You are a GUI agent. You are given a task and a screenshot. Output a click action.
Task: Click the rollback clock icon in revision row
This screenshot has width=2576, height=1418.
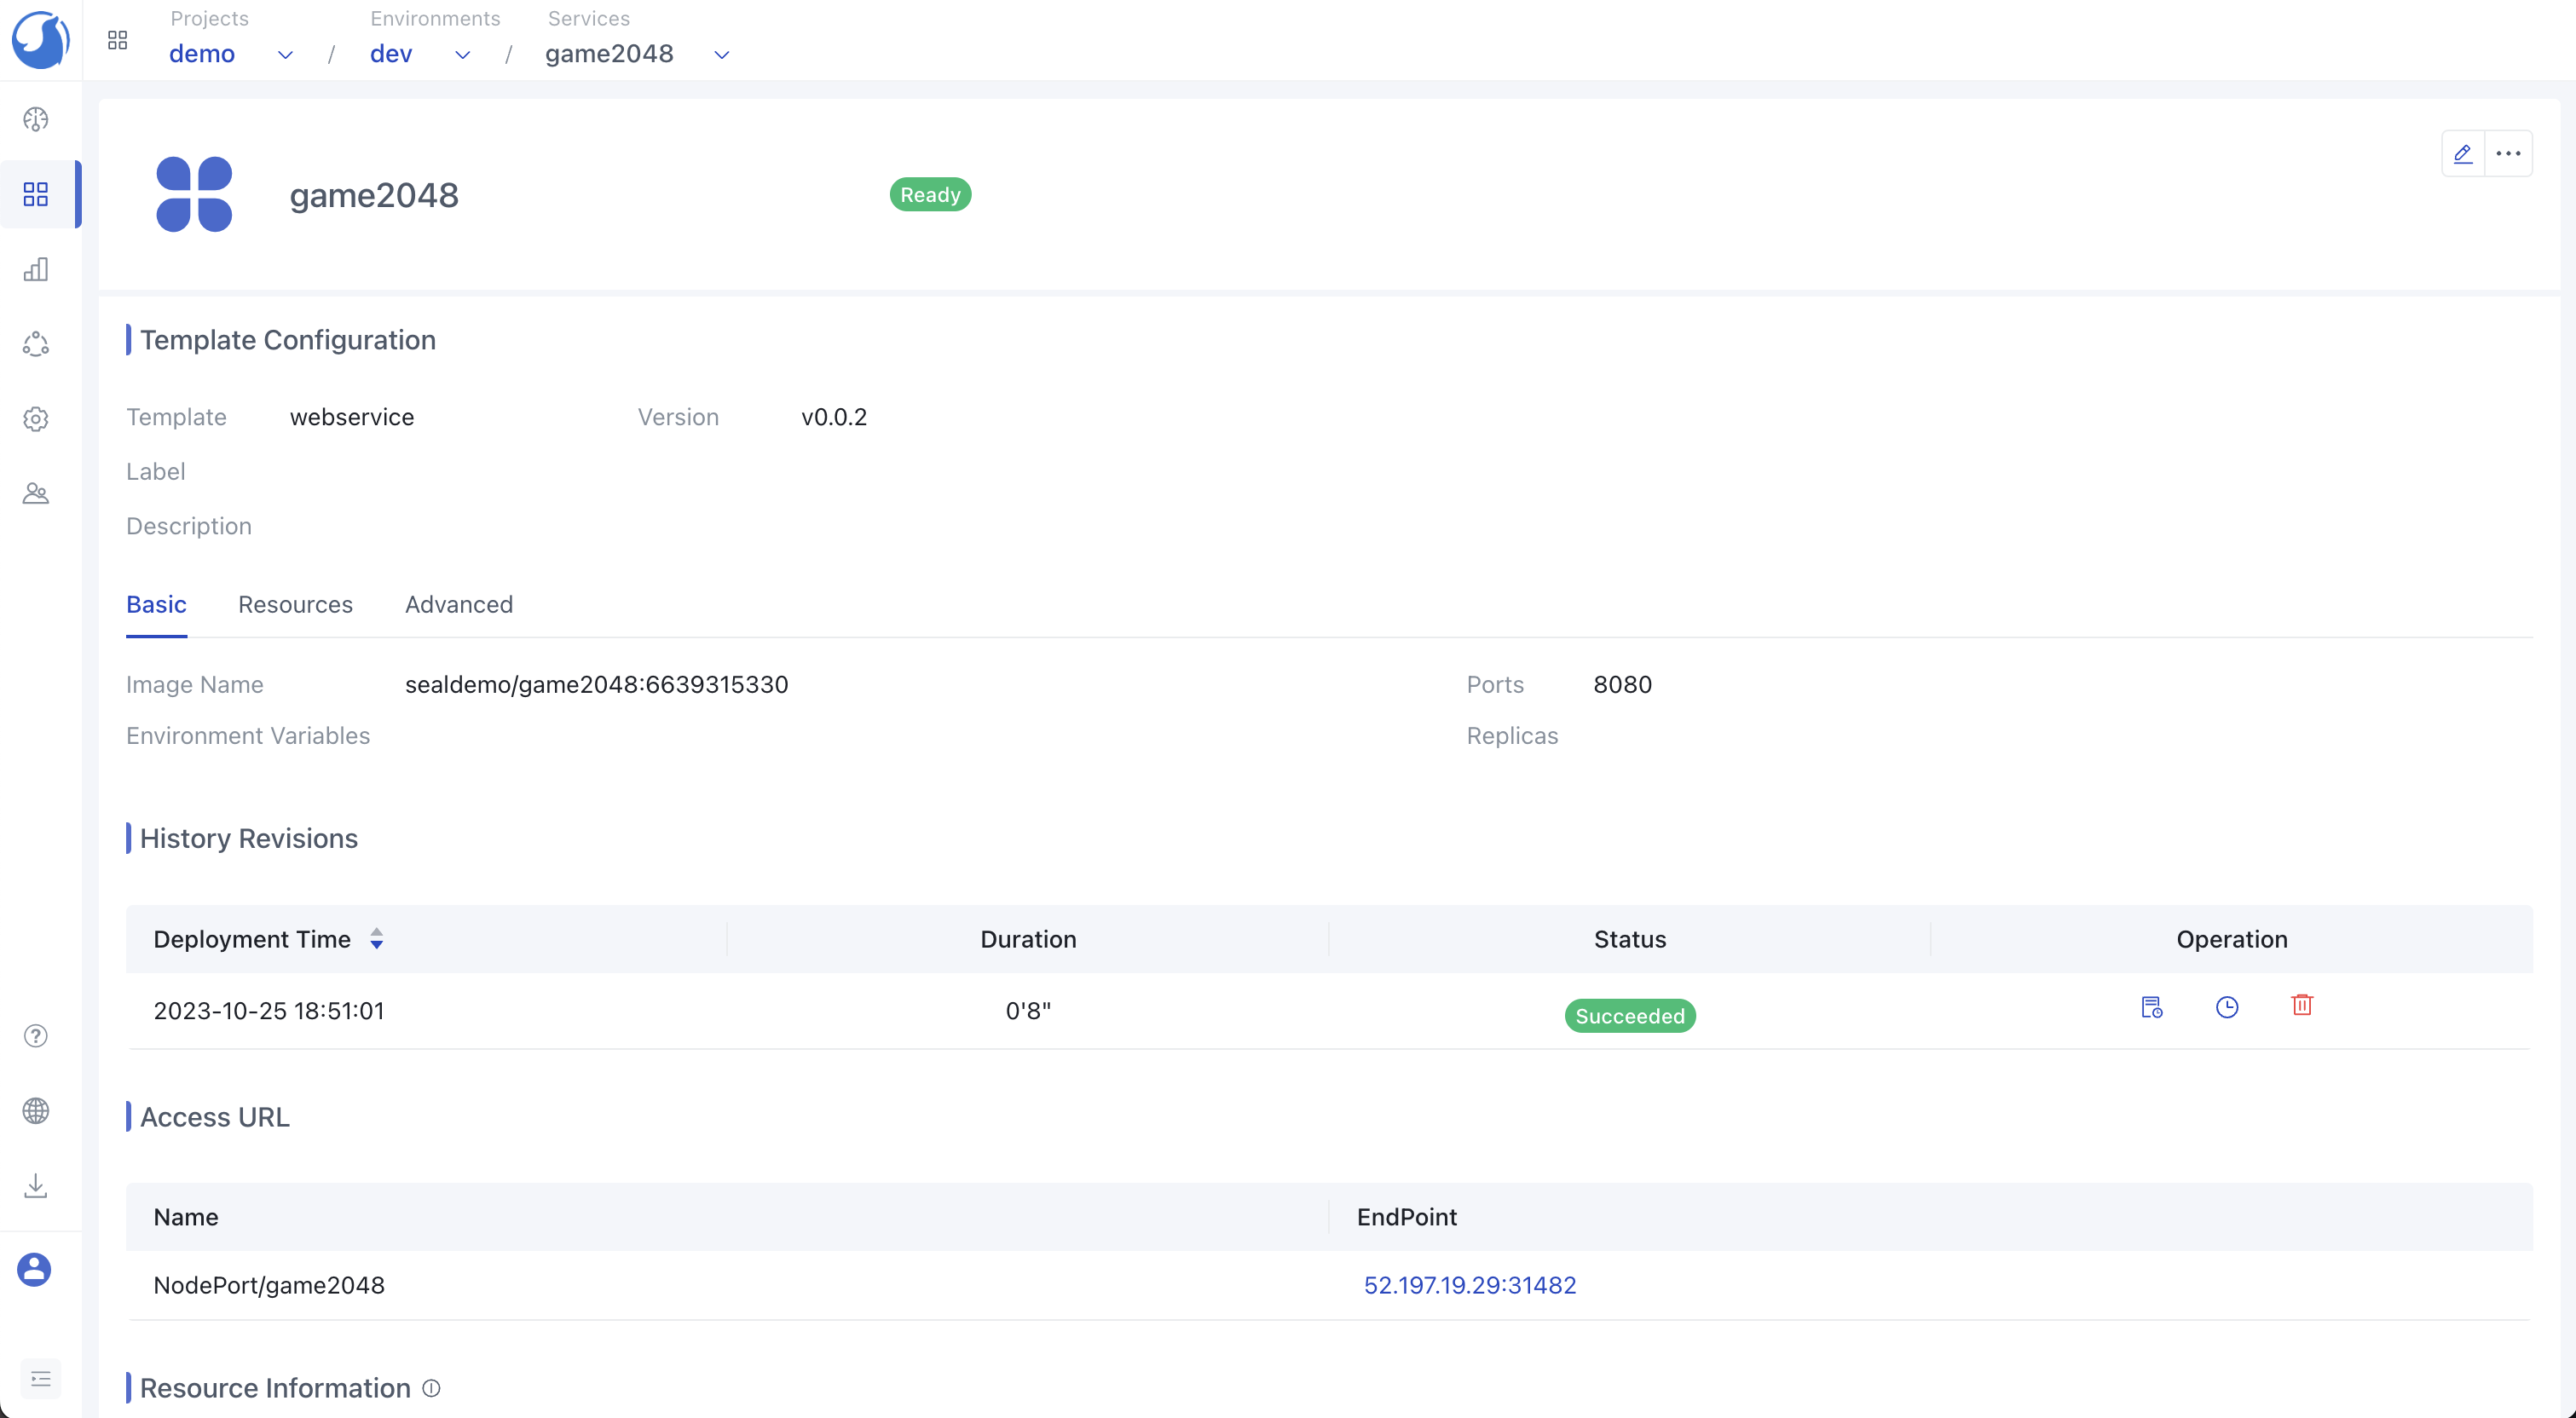pyautogui.click(x=2227, y=1007)
